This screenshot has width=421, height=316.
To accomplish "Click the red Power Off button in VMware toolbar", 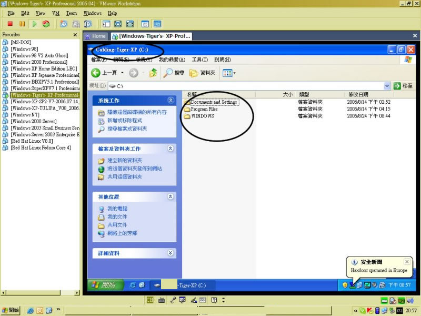I will pyautogui.click(x=10, y=24).
